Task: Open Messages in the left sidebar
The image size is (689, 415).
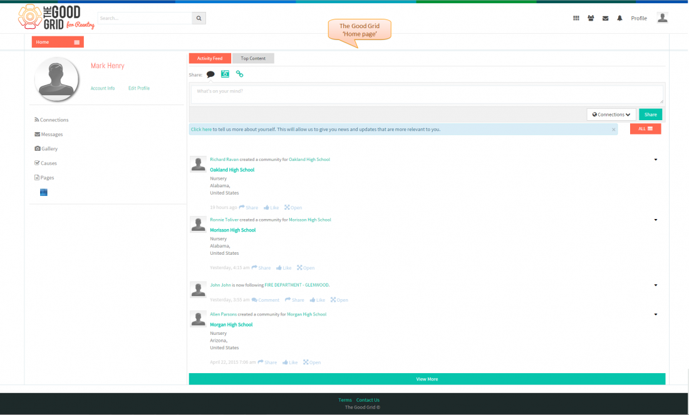Action: tap(49, 135)
